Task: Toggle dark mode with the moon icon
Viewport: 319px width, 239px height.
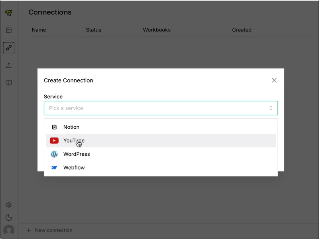Action: click(x=9, y=217)
